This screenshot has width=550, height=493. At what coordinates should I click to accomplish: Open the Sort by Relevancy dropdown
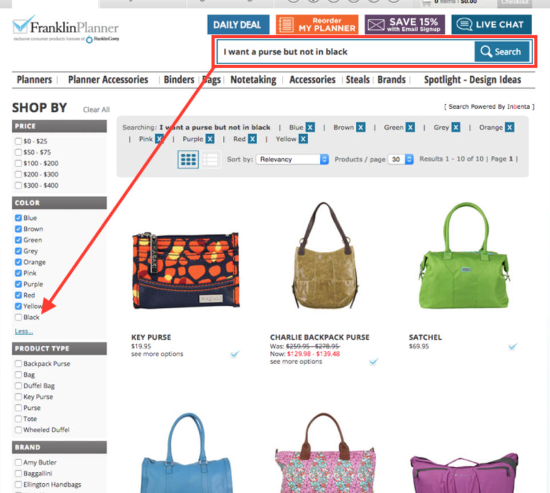[x=292, y=160]
